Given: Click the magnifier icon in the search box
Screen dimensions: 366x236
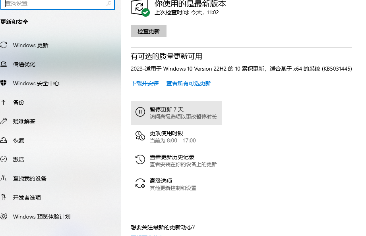Looking at the screenshot, I should pos(109,4).
